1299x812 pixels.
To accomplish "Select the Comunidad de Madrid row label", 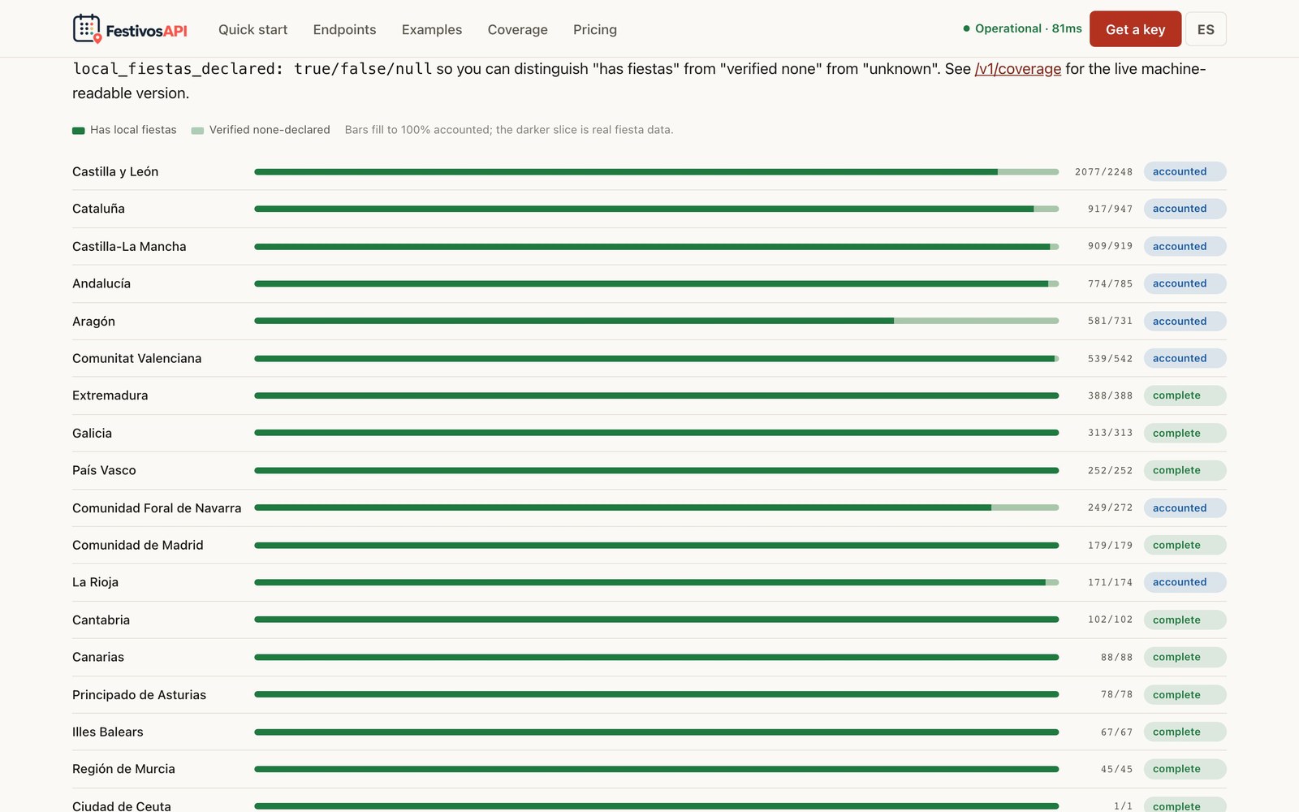I will [x=138, y=545].
